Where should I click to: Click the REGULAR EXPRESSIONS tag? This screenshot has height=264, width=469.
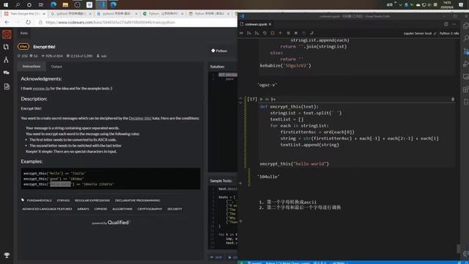[92, 200]
